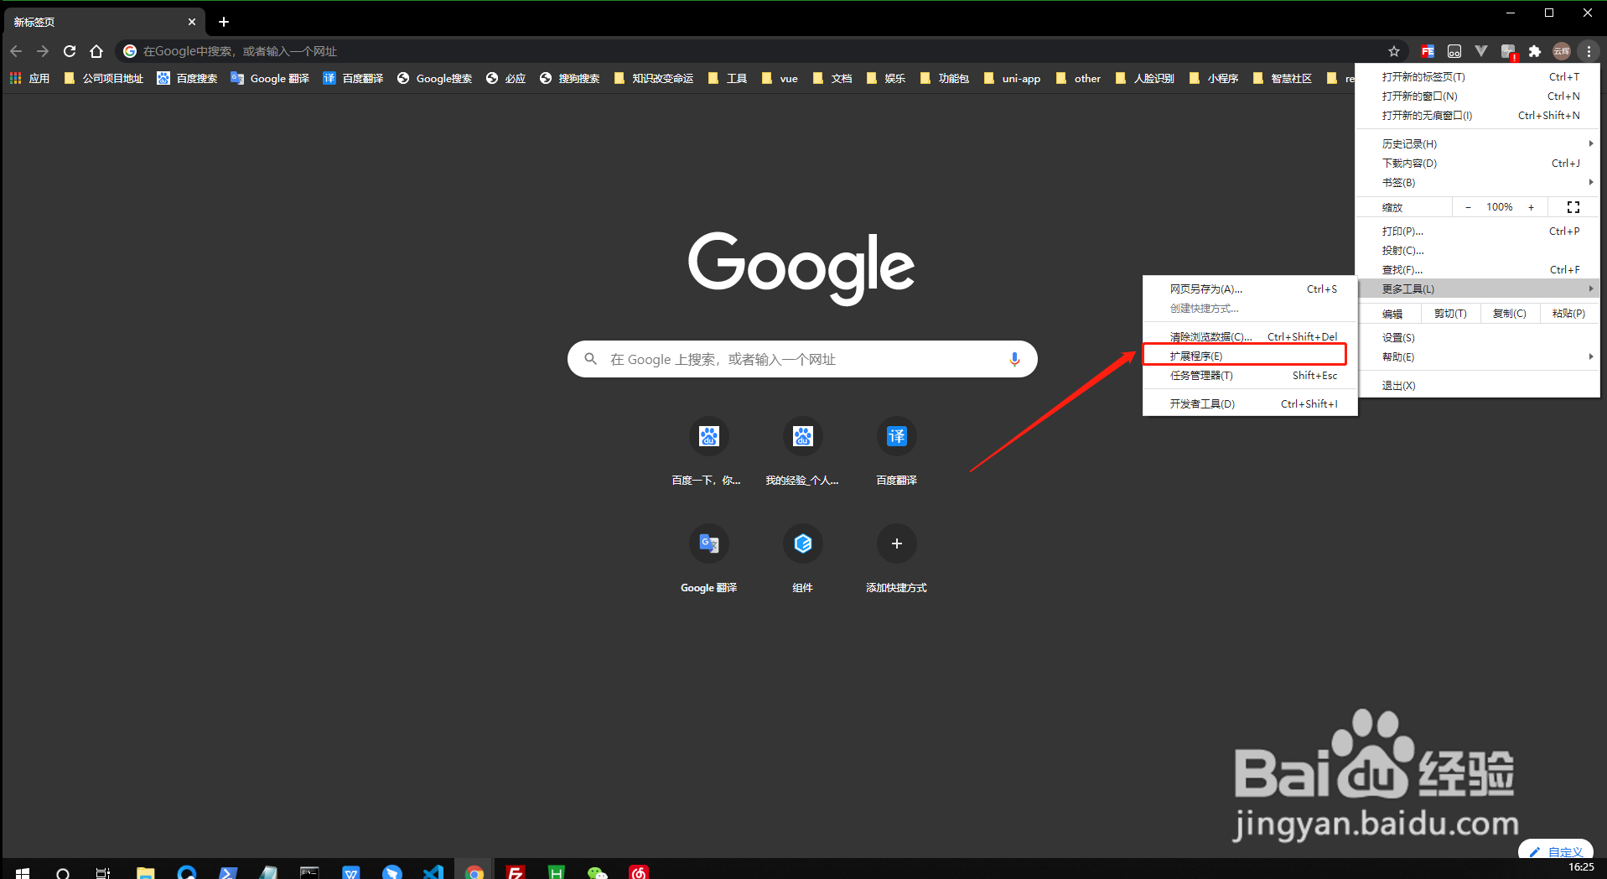Open File Explorer from the taskbar
Image resolution: width=1607 pixels, height=879 pixels.
(x=145, y=872)
